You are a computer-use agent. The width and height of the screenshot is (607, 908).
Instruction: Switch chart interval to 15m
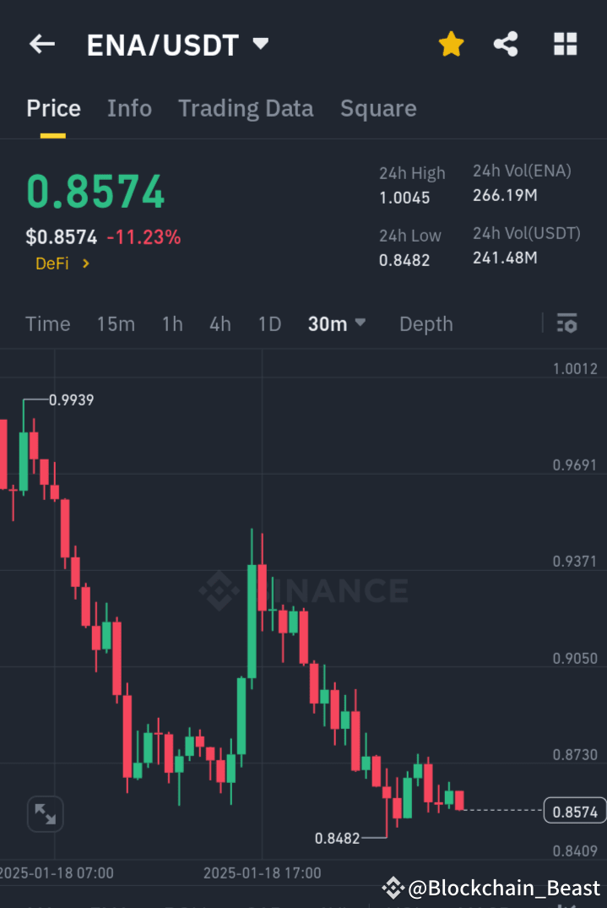click(116, 324)
